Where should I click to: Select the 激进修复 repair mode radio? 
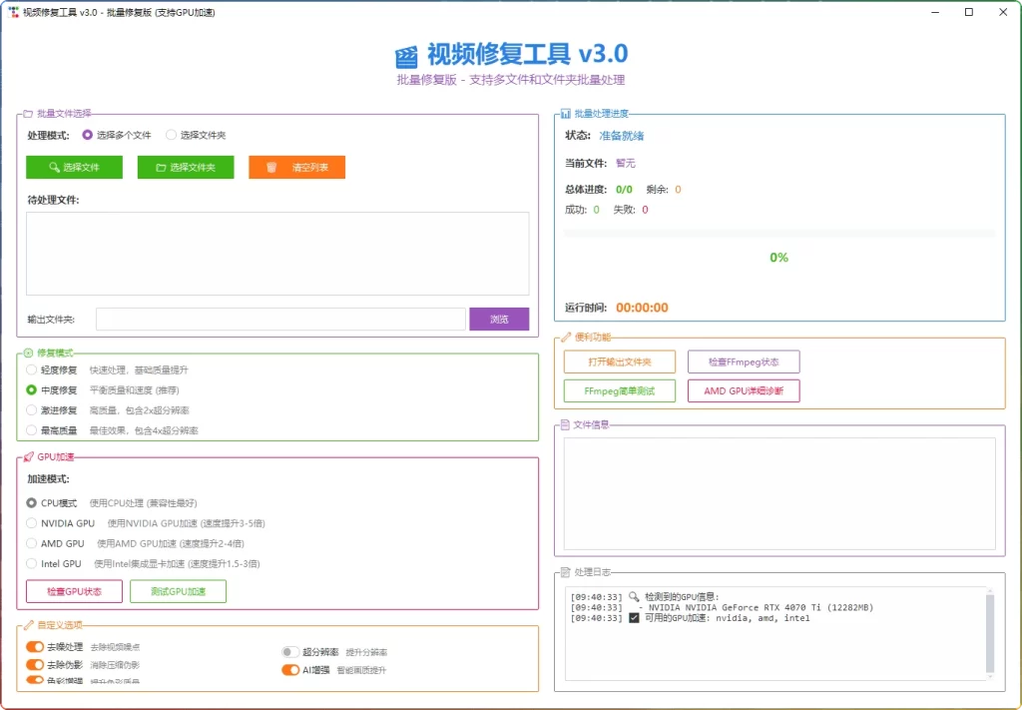coord(31,409)
